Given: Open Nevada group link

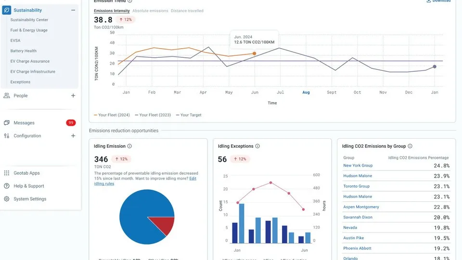Looking at the screenshot, I should 350,228.
